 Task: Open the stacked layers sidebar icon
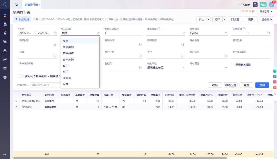[5, 68]
